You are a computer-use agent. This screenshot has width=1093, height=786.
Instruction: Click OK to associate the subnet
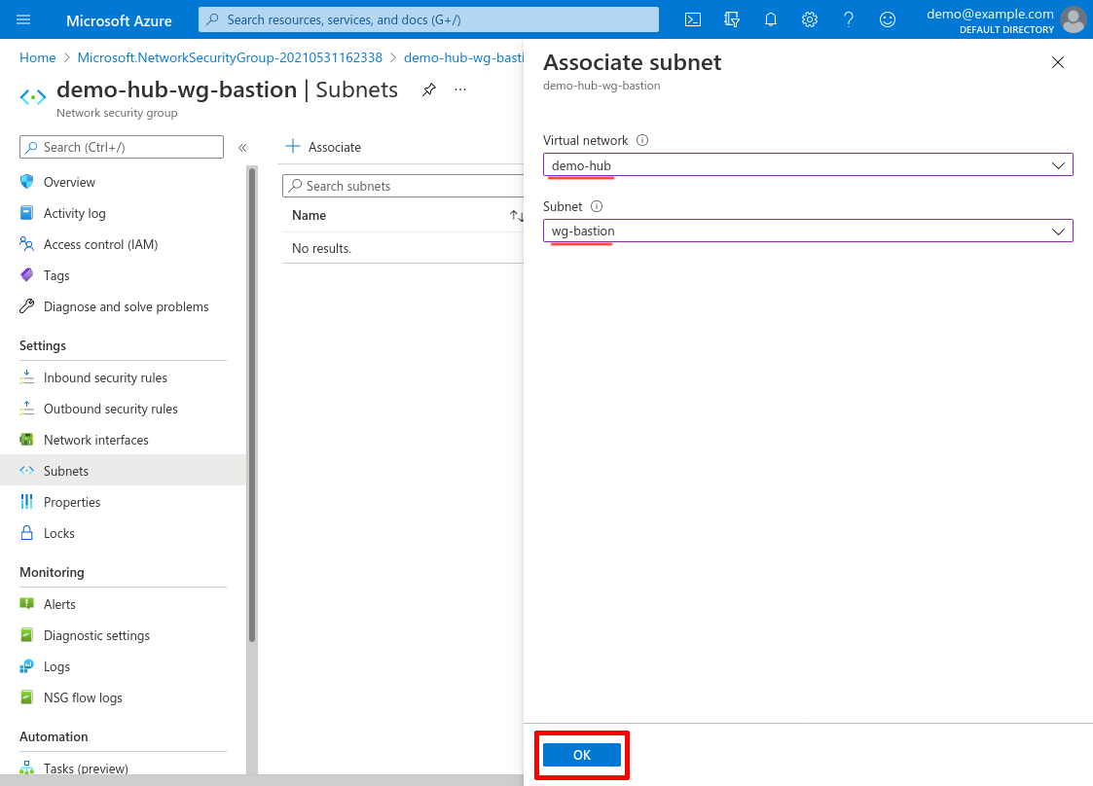pyautogui.click(x=582, y=755)
